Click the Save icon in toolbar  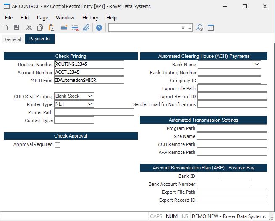point(16,28)
